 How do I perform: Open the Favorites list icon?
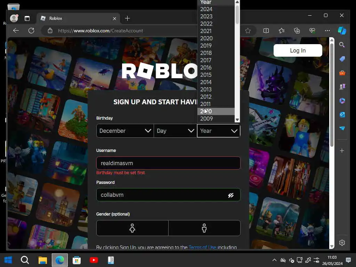pos(282,31)
